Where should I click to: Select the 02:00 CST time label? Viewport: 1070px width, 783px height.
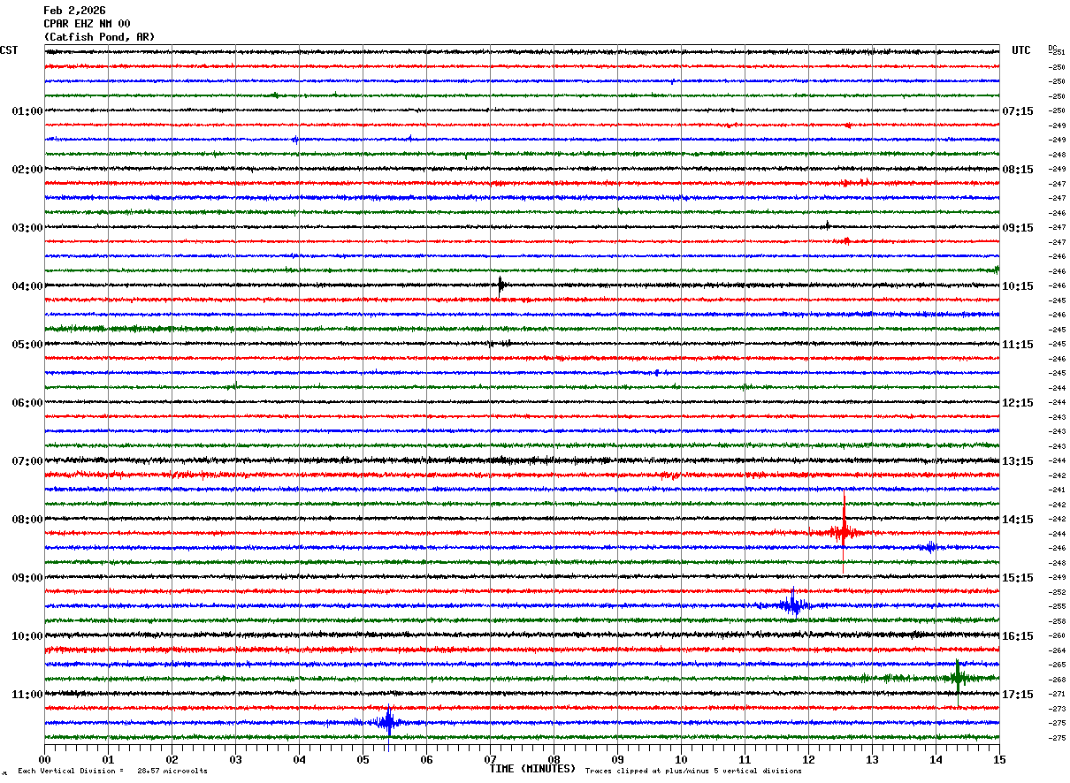point(27,170)
